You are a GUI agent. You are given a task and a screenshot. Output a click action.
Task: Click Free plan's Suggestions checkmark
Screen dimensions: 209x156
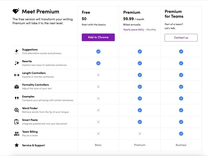click(x=98, y=51)
